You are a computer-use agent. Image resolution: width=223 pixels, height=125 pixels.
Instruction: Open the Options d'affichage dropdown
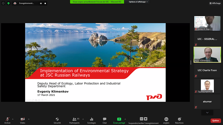(x=138, y=2)
